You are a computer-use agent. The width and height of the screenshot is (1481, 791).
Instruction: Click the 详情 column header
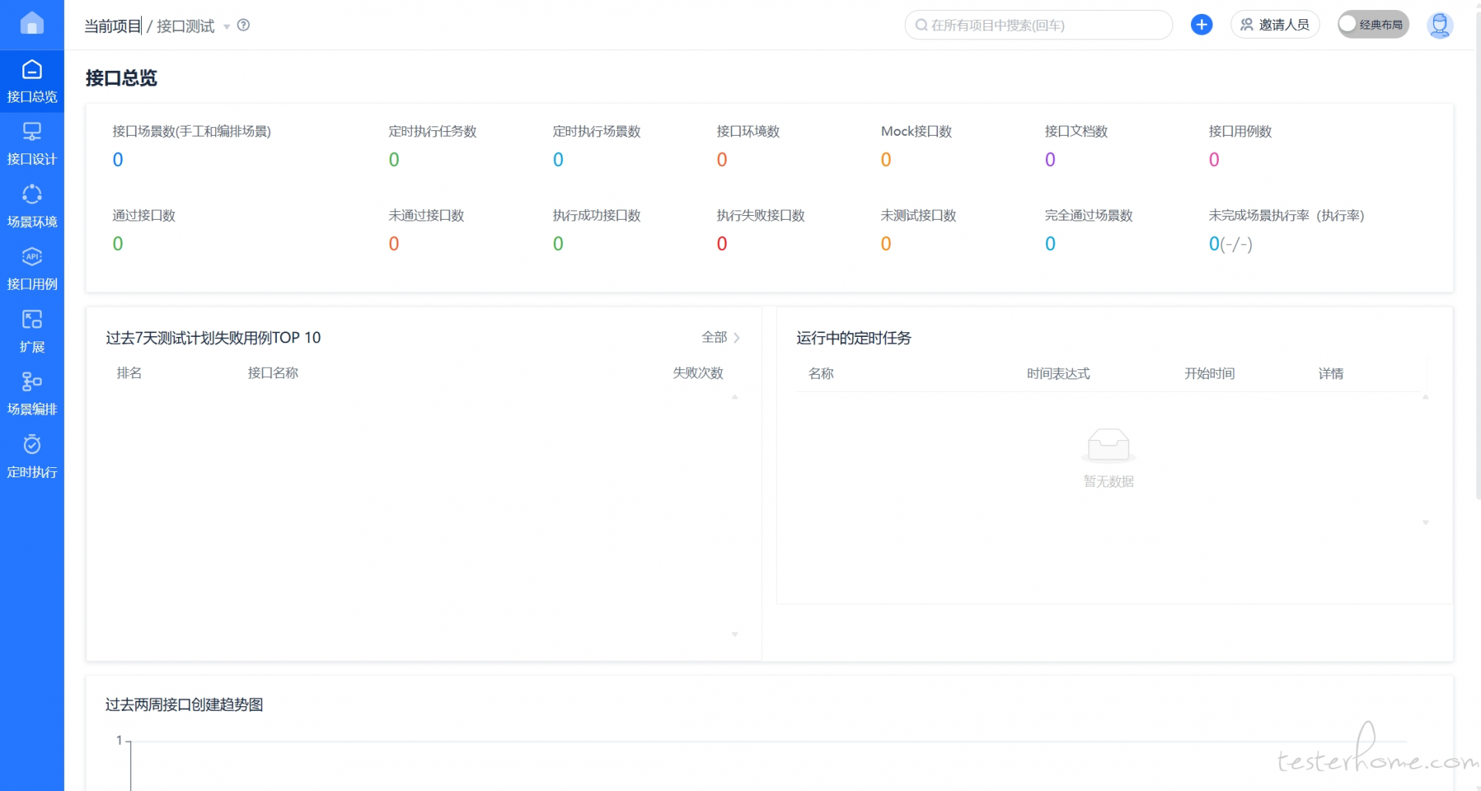point(1331,374)
